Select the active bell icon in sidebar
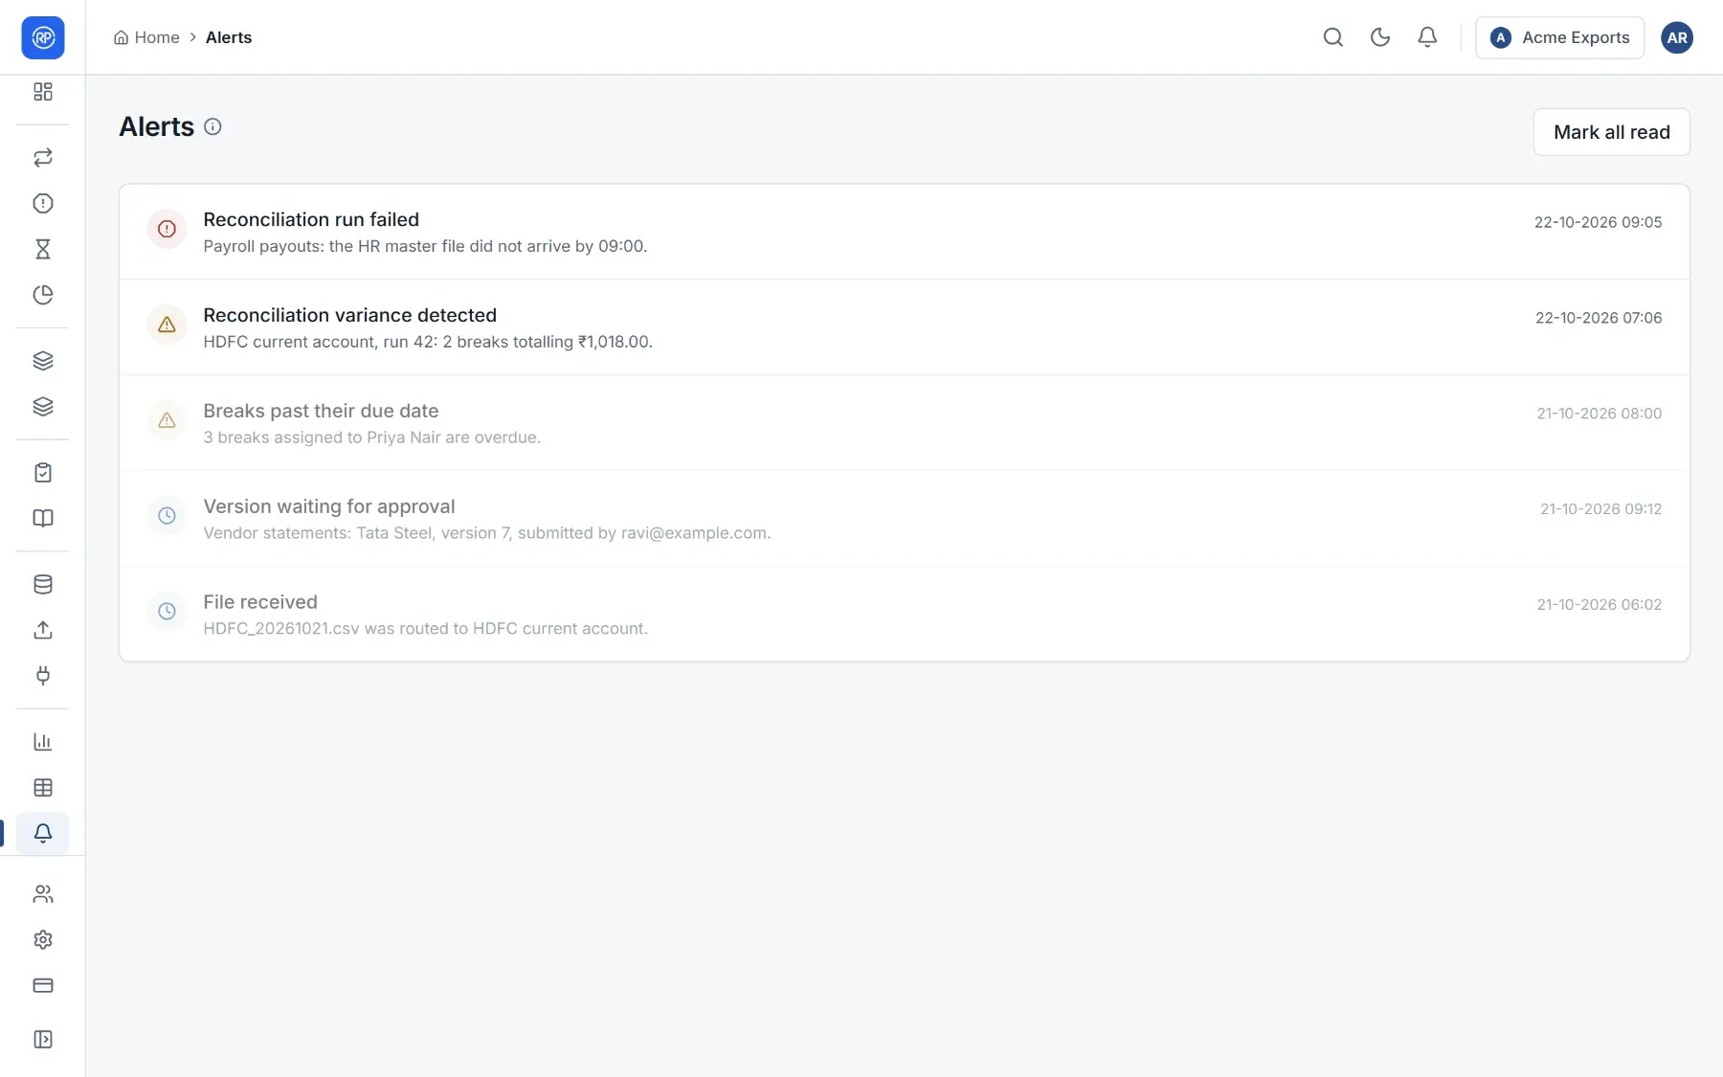 [43, 833]
